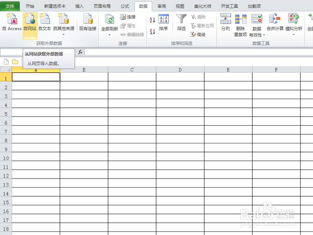The height and width of the screenshot is (235, 313).
Task: Switch to the 开始 home tab
Action: 30,6
